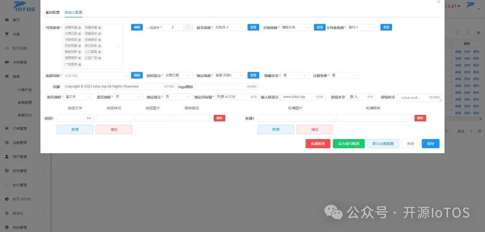Open the 注册免密 dropdown
The height and width of the screenshot is (232, 485).
click(x=344, y=75)
